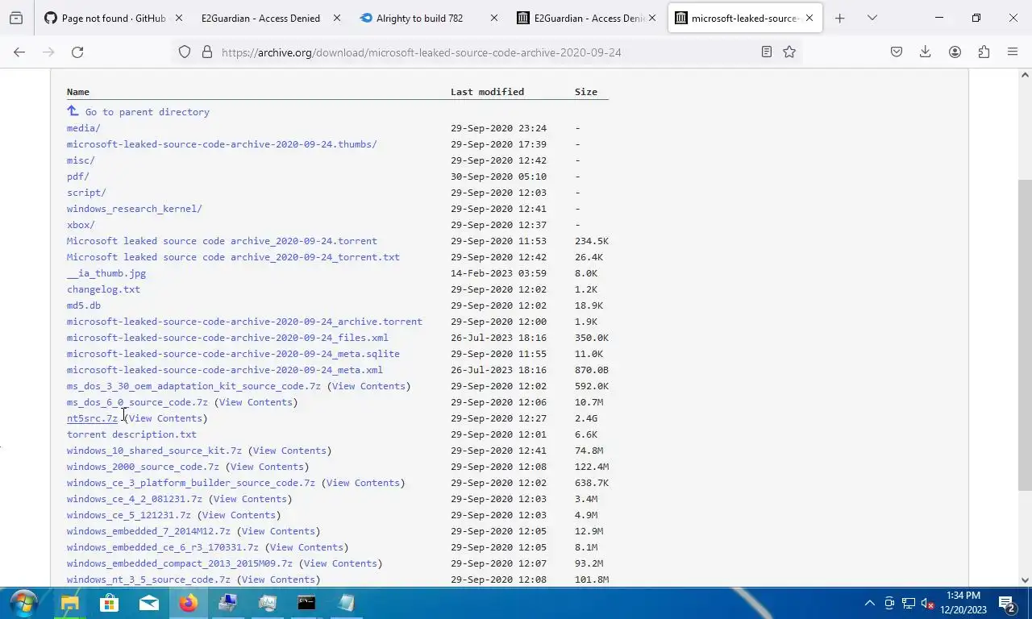Download _archive.torrent file link
This screenshot has height=619, width=1032.
coord(244,322)
